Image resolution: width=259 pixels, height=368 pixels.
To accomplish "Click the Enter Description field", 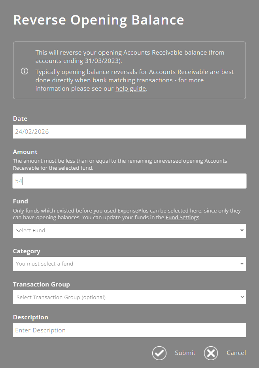I will (x=129, y=330).
